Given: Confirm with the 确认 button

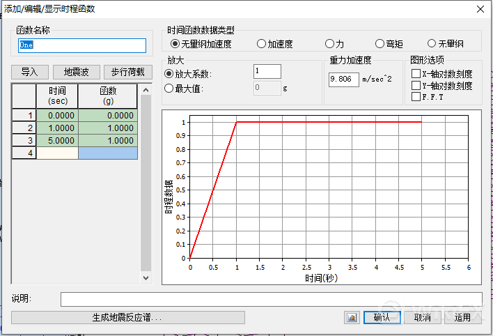Looking at the screenshot, I should pyautogui.click(x=382, y=317).
